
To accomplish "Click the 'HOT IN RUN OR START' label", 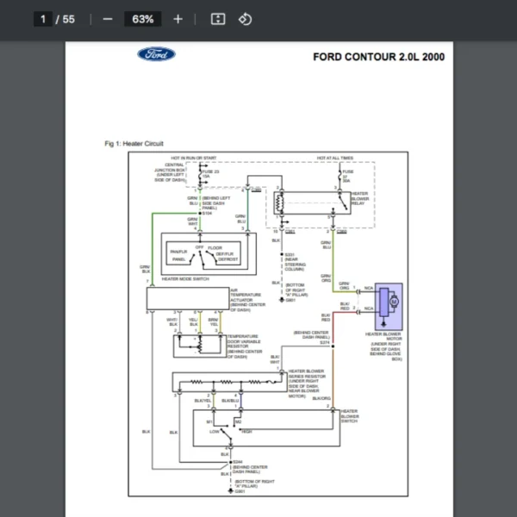I will [193, 159].
